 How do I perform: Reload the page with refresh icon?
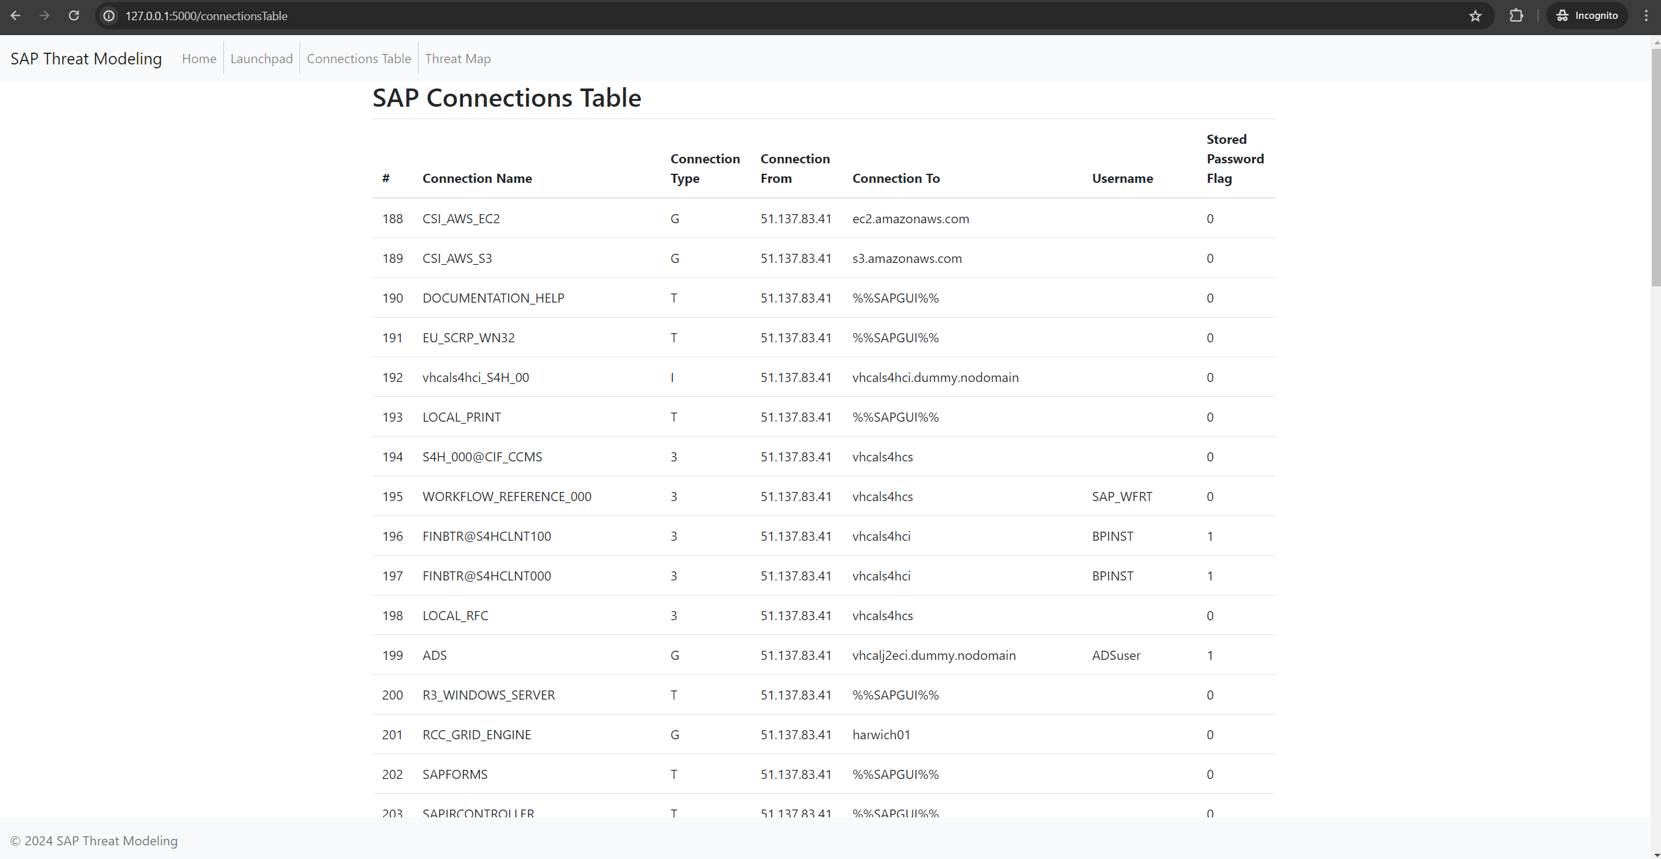[74, 16]
